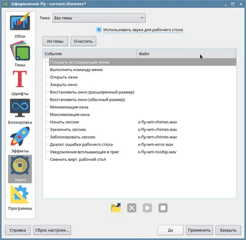Screen dimensions: 246x240
Task: Sort by the Событие column header
Action: pos(90,54)
